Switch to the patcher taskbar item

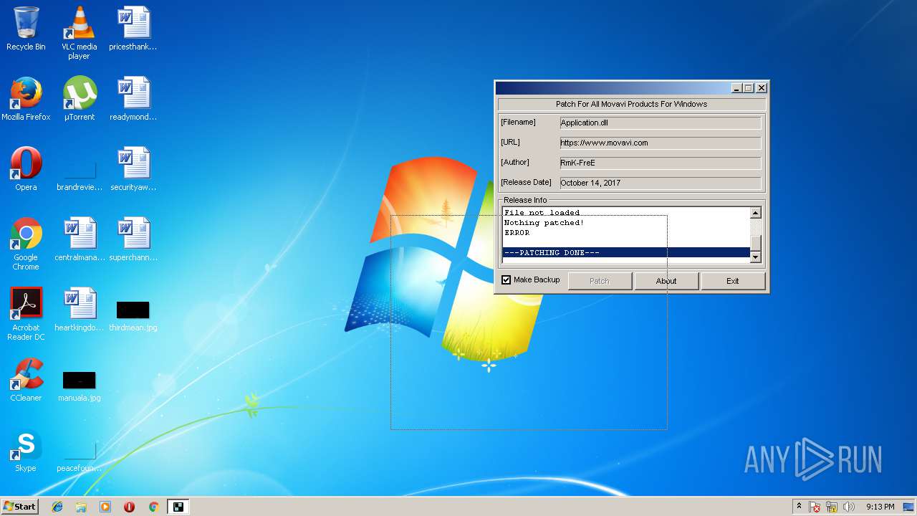178,507
